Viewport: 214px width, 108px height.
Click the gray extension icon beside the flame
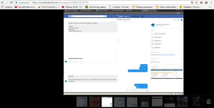pyautogui.click(x=206, y=2)
